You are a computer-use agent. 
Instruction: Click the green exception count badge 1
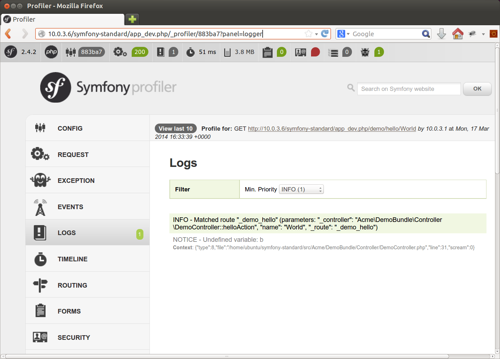pos(379,52)
